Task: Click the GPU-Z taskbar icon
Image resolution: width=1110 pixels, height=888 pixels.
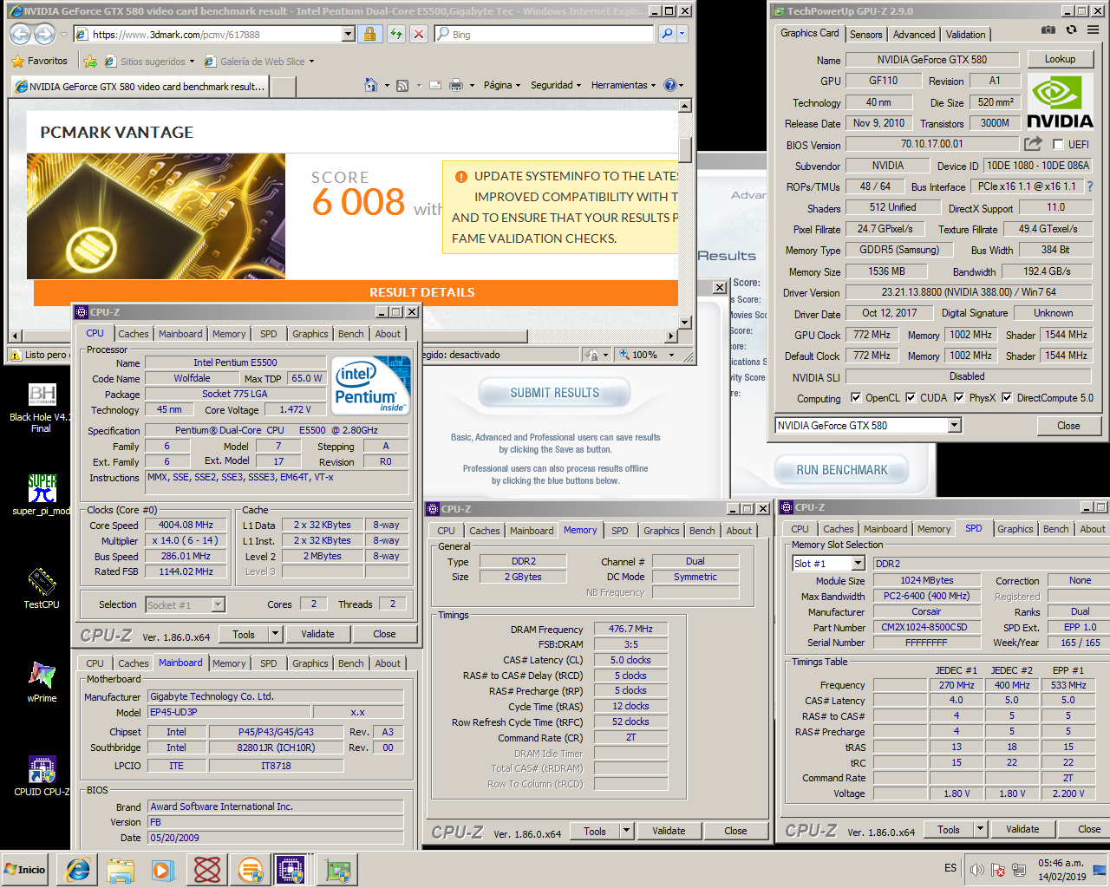Action: (x=337, y=869)
